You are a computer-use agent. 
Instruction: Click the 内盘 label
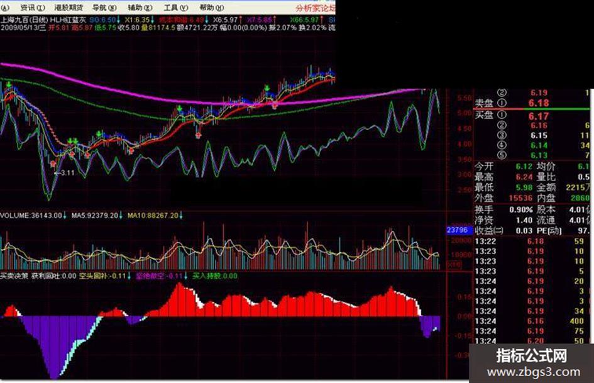click(546, 198)
